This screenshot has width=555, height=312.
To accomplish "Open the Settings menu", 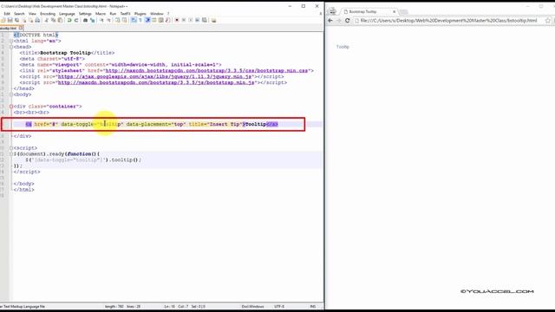I will tap(85, 14).
